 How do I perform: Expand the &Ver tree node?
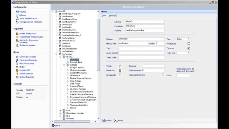coord(60,111)
